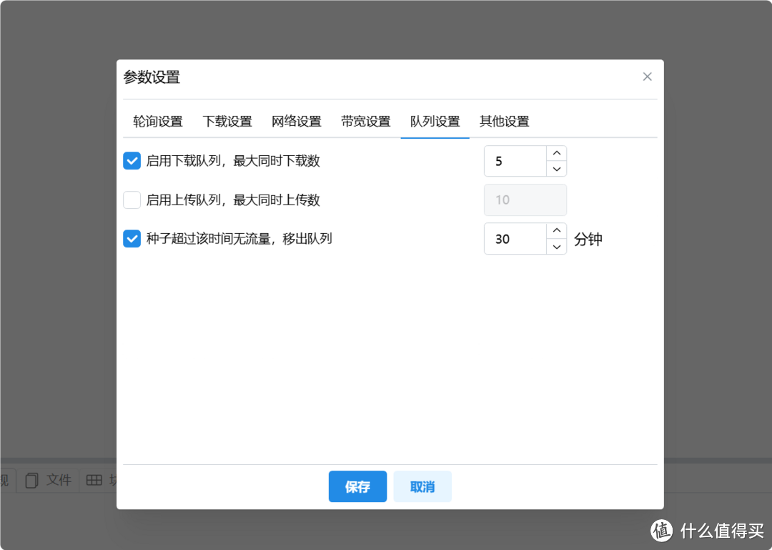Close the 参数设置 dialog
This screenshot has height=550, width=772.
tap(647, 77)
